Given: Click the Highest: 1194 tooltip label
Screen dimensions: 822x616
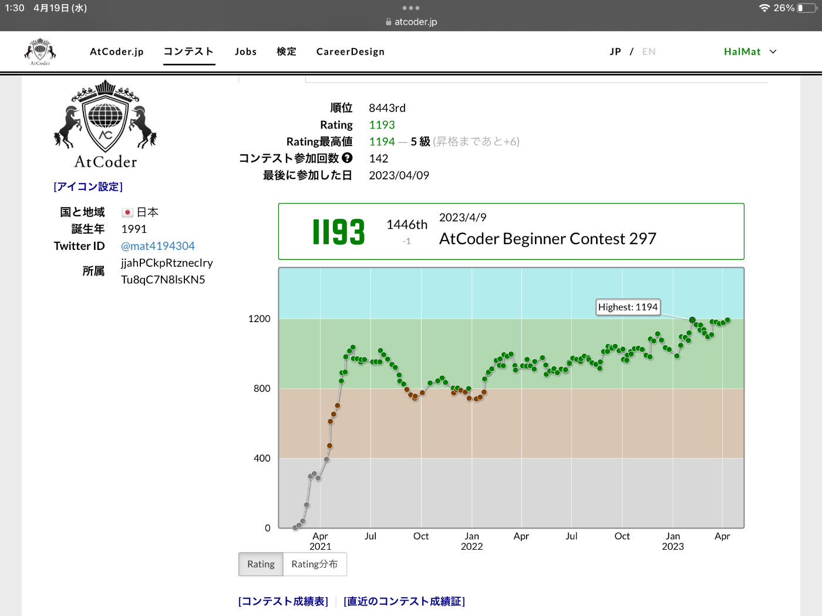Looking at the screenshot, I should pos(628,307).
